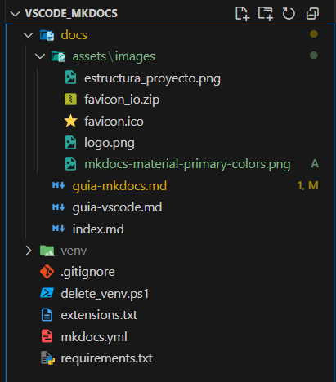The width and height of the screenshot is (336, 382).
Task: Select index.md in docs folder
Action: [x=170, y=229]
